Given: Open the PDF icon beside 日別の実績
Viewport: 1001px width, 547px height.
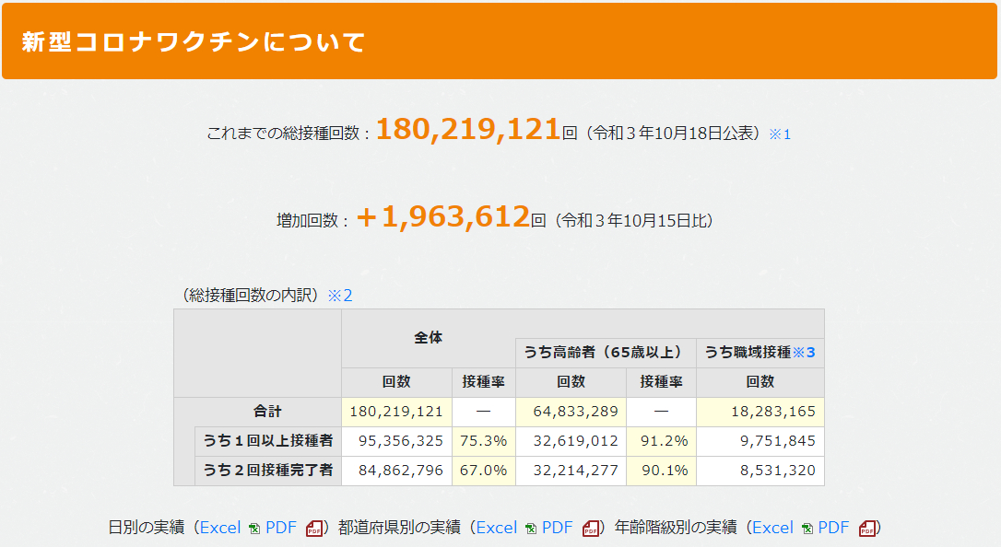Looking at the screenshot, I should pyautogui.click(x=312, y=528).
